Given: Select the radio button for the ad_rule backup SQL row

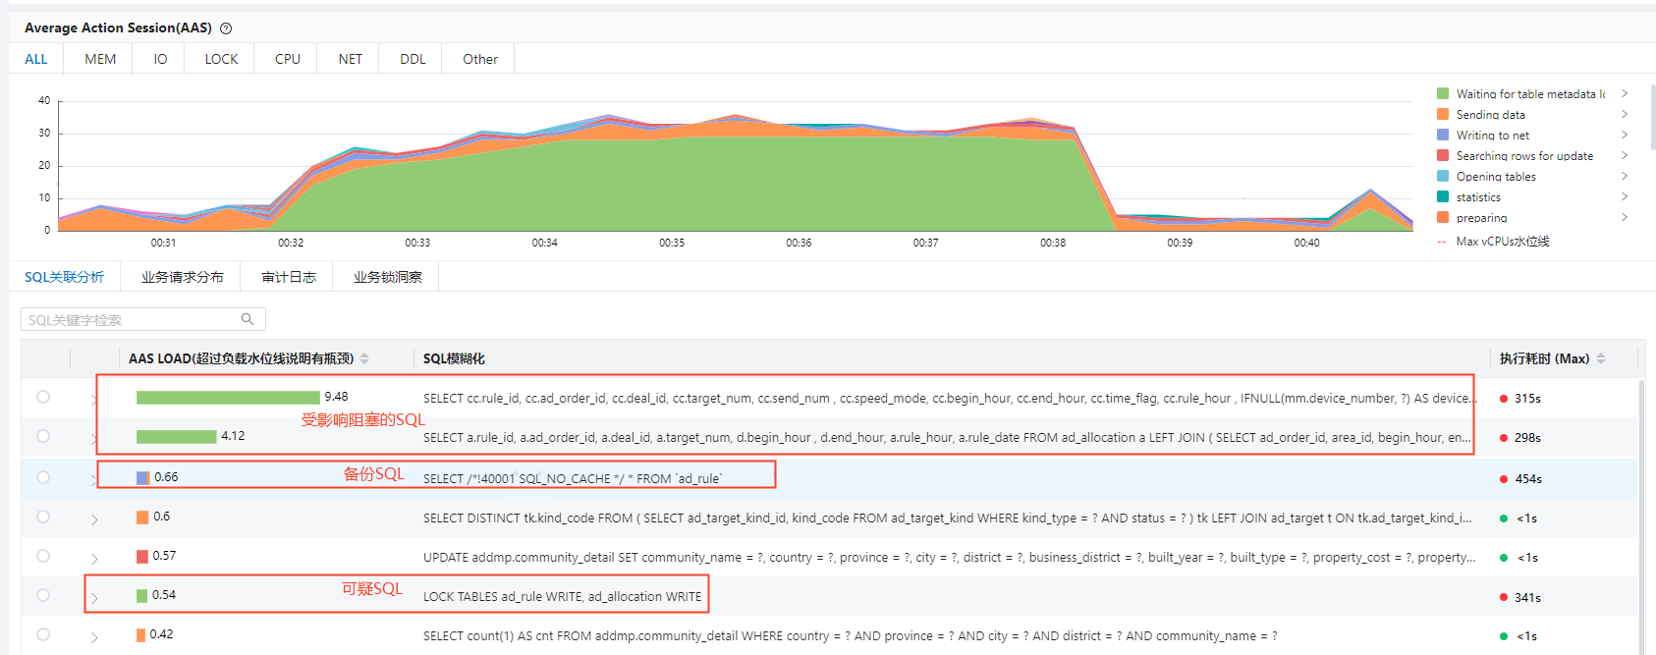Looking at the screenshot, I should [x=43, y=477].
